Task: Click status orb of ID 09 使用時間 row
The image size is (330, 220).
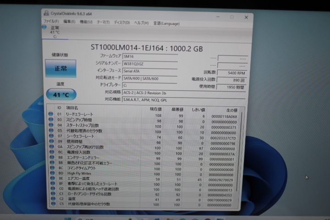Action: (x=51, y=141)
